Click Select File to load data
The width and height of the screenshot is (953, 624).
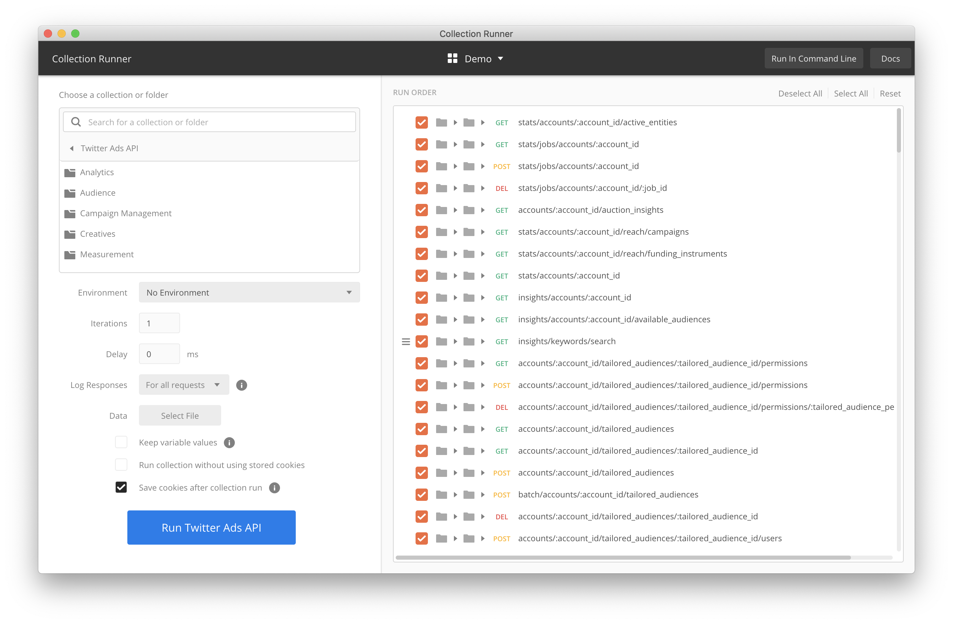[x=180, y=415]
